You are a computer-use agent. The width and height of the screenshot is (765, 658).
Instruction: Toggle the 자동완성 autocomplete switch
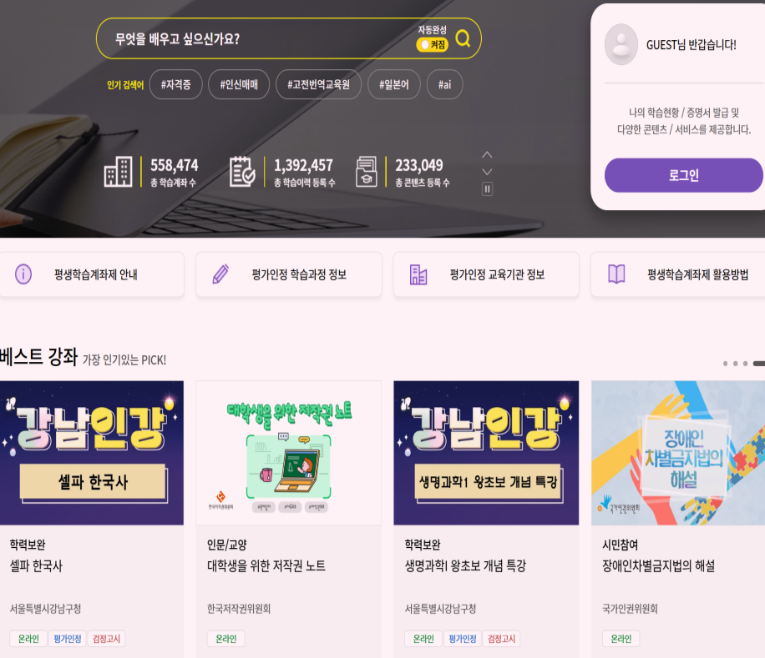(x=433, y=44)
